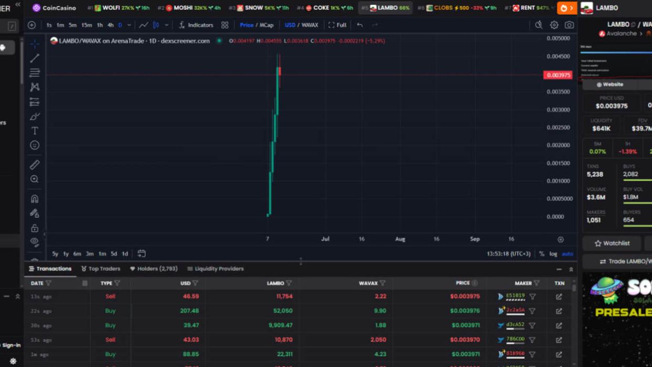Toggle percent scale on price axis
The height and width of the screenshot is (367, 652).
point(542,254)
